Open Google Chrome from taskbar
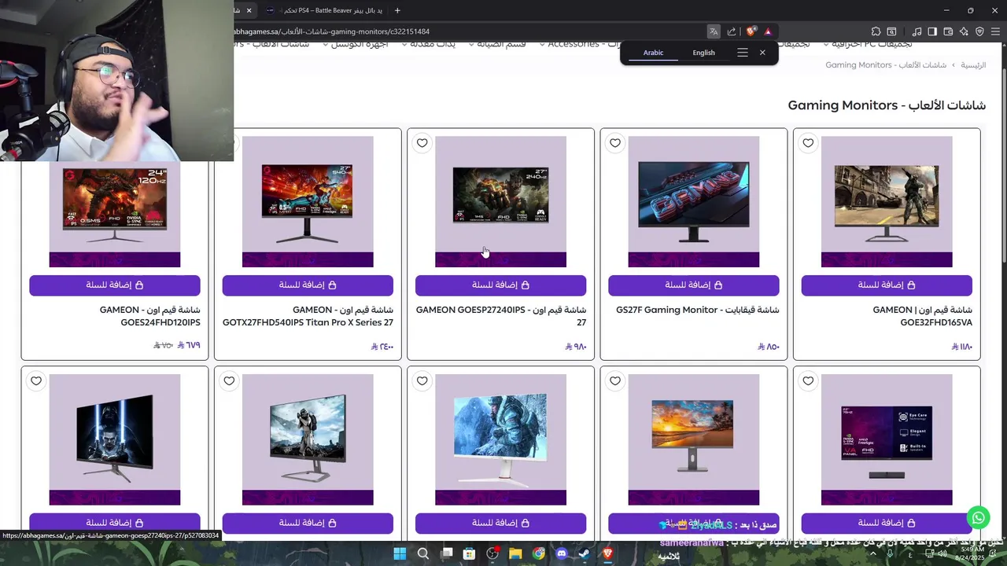 539,553
